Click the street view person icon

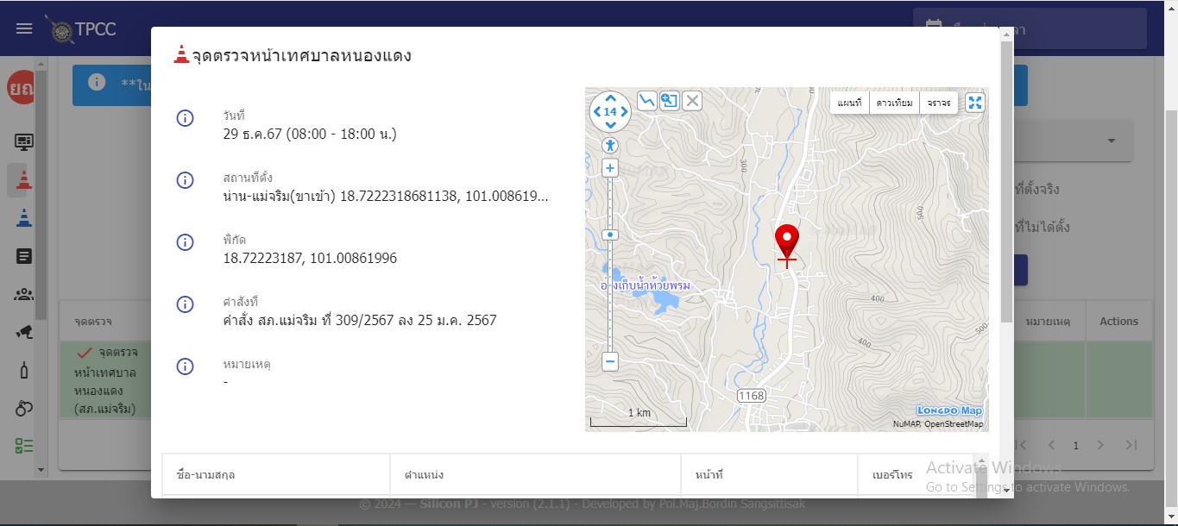610,145
